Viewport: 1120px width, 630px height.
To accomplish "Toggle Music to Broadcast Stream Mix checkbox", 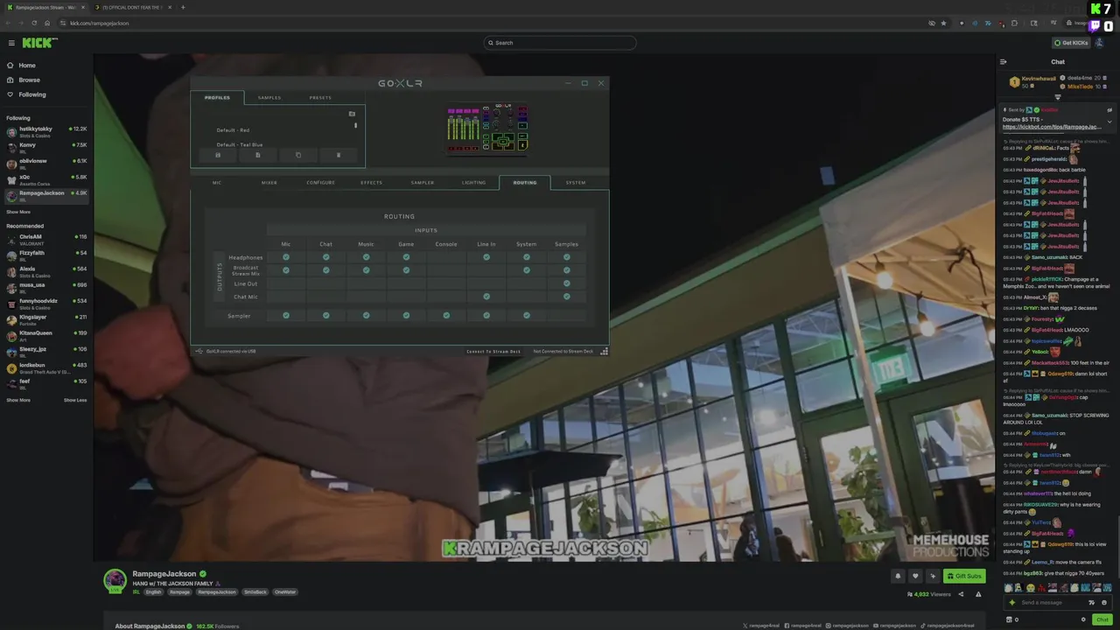I will coord(367,270).
